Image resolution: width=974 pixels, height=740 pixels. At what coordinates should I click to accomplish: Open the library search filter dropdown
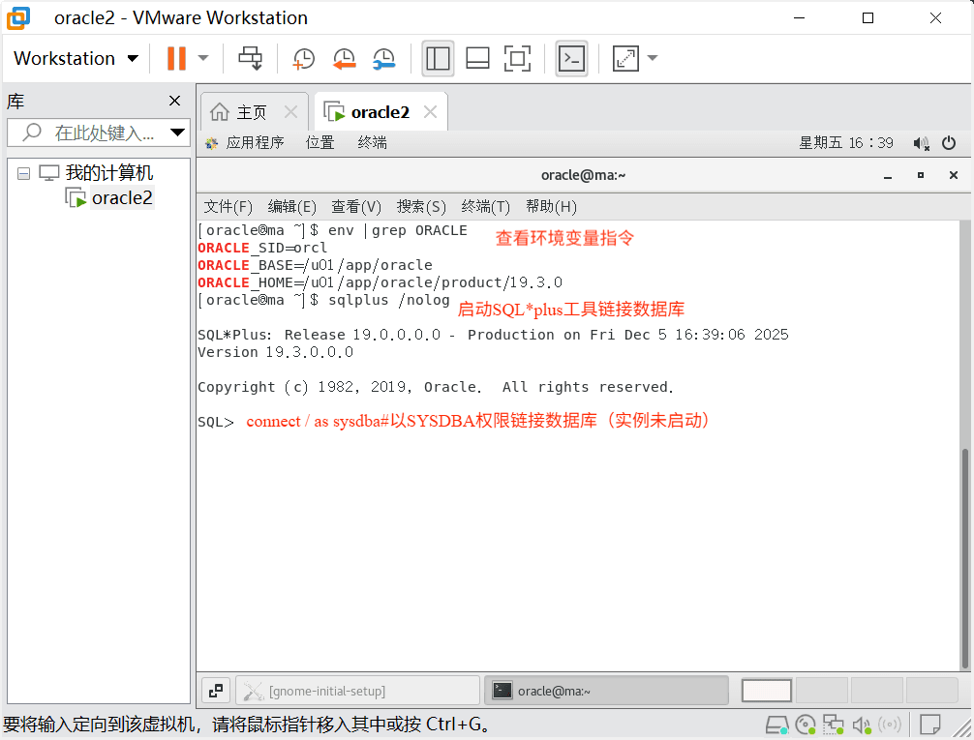pos(177,133)
